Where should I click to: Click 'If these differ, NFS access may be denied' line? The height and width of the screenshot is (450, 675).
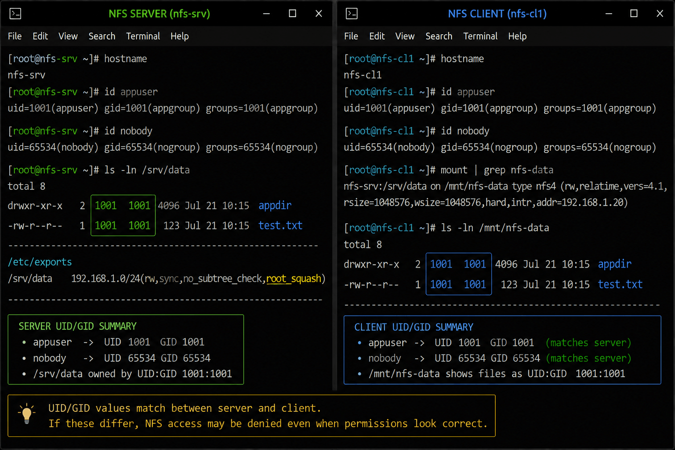tap(268, 424)
